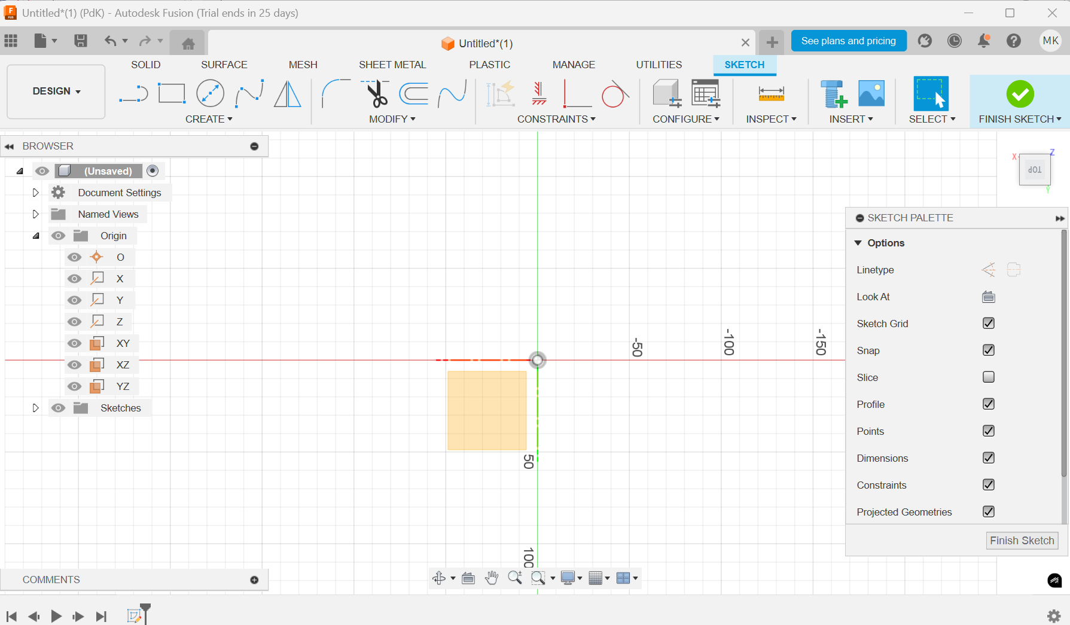Switch to the SHEET METAL tab
The height and width of the screenshot is (625, 1070).
pyautogui.click(x=392, y=65)
